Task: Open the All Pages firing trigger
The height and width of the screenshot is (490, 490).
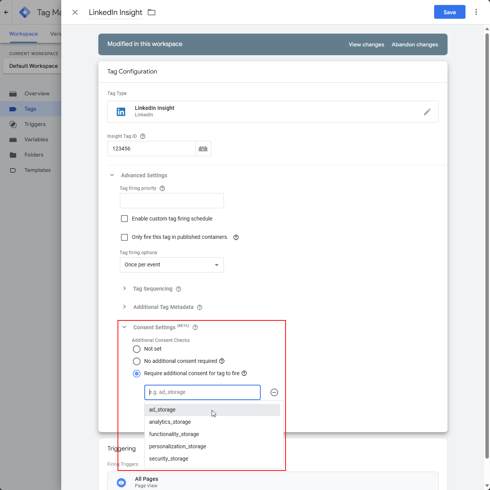Action: pos(273,481)
